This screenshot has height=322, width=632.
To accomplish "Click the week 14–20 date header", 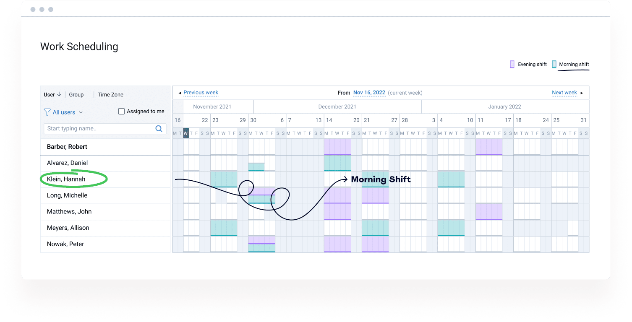I will pos(343,120).
